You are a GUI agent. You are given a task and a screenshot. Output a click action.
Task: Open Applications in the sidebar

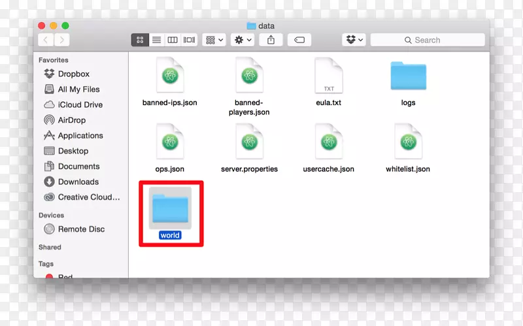click(x=73, y=135)
